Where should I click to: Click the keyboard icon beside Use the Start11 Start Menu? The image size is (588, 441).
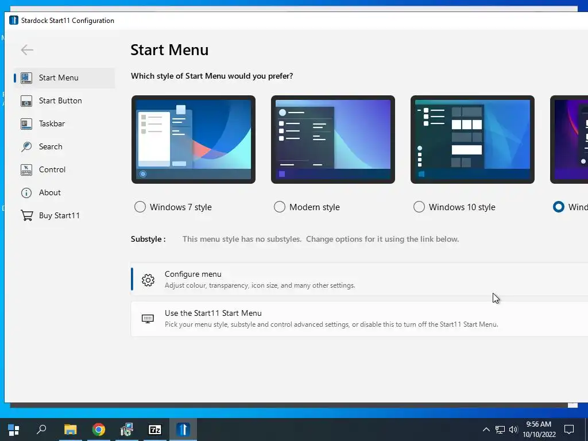tap(148, 319)
